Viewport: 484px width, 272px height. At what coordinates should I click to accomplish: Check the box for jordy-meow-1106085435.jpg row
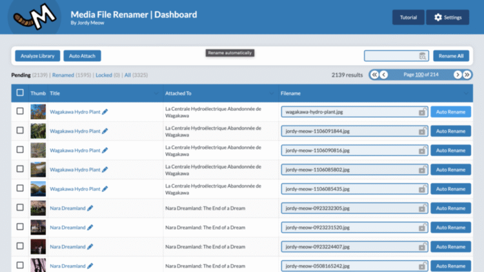coord(20,188)
